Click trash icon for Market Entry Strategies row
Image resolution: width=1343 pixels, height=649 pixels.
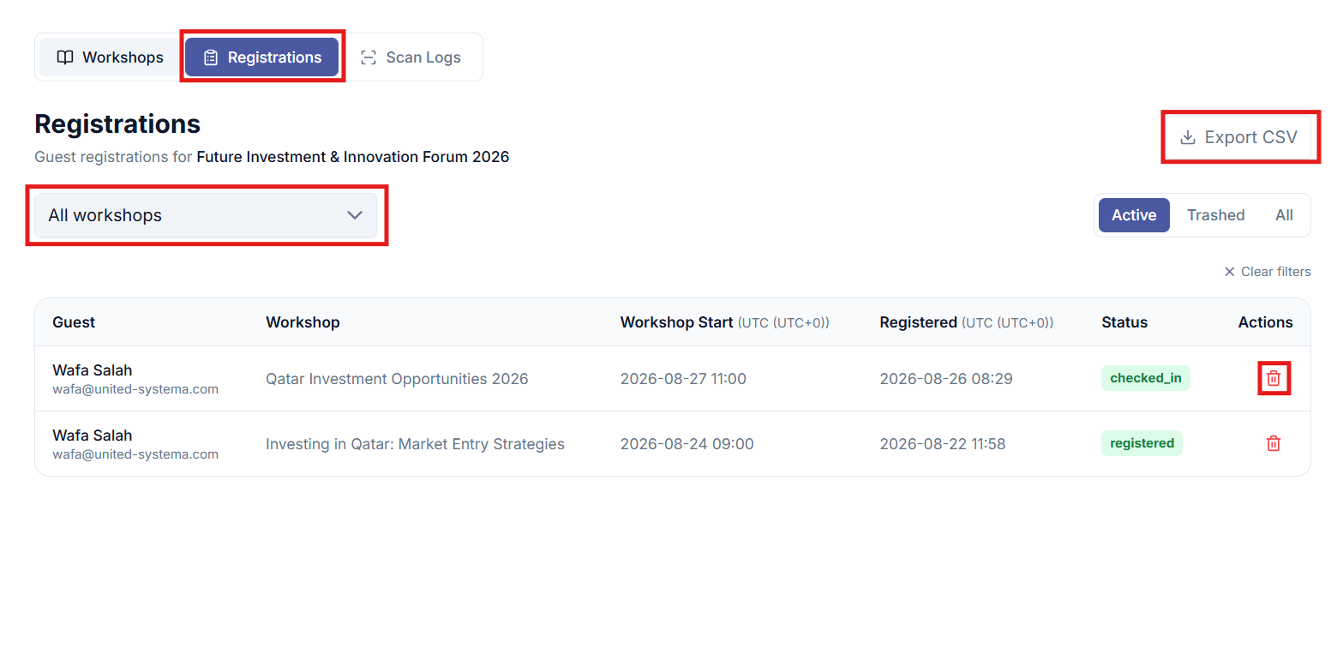coord(1274,443)
